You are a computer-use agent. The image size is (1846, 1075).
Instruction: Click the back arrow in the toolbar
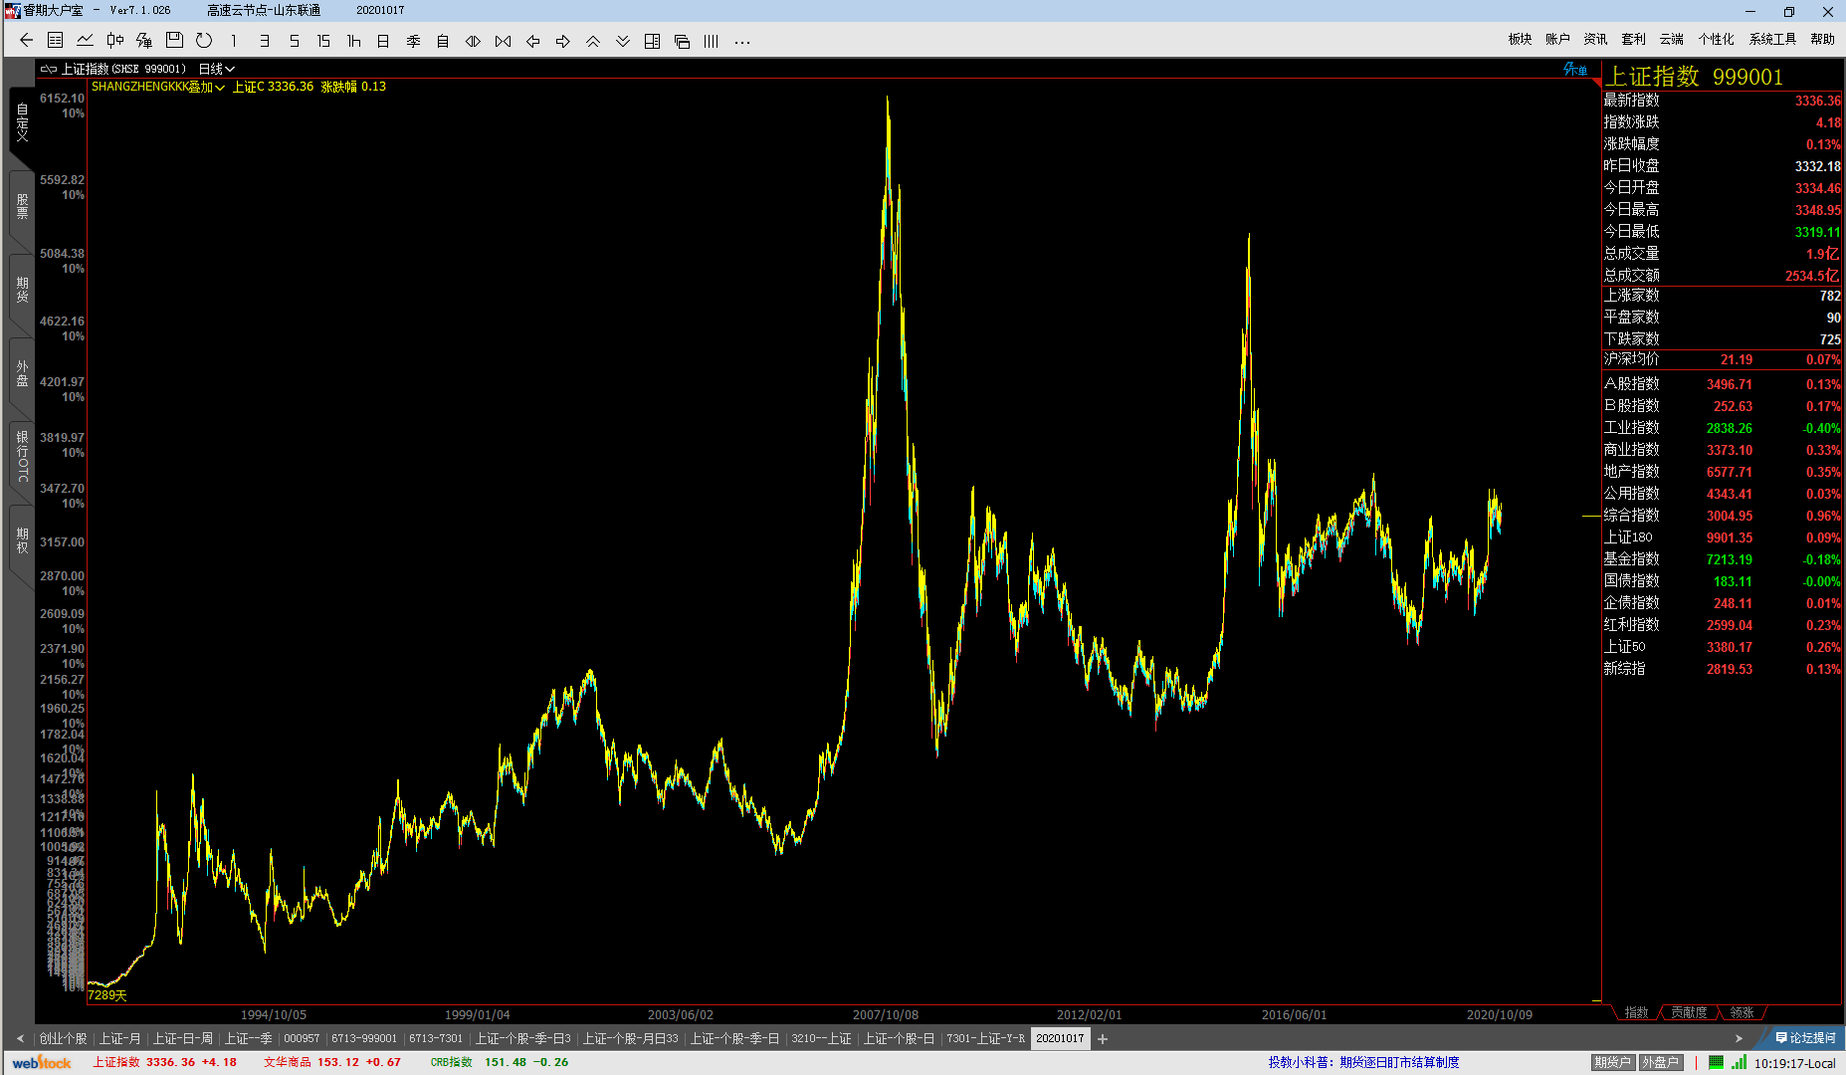(27, 41)
